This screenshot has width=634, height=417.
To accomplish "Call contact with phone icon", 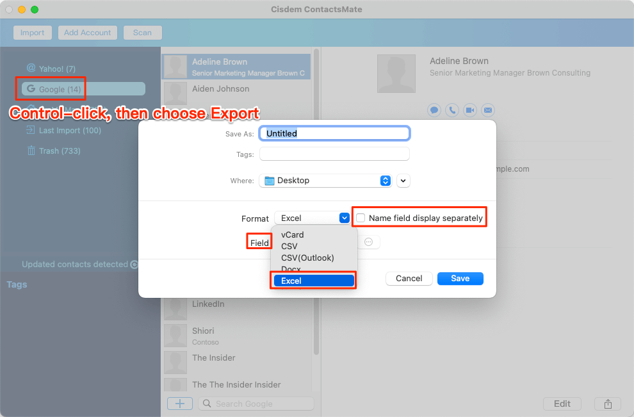I will pos(452,110).
